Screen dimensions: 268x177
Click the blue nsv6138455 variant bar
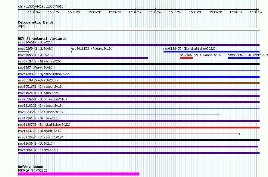(x=211, y=52)
